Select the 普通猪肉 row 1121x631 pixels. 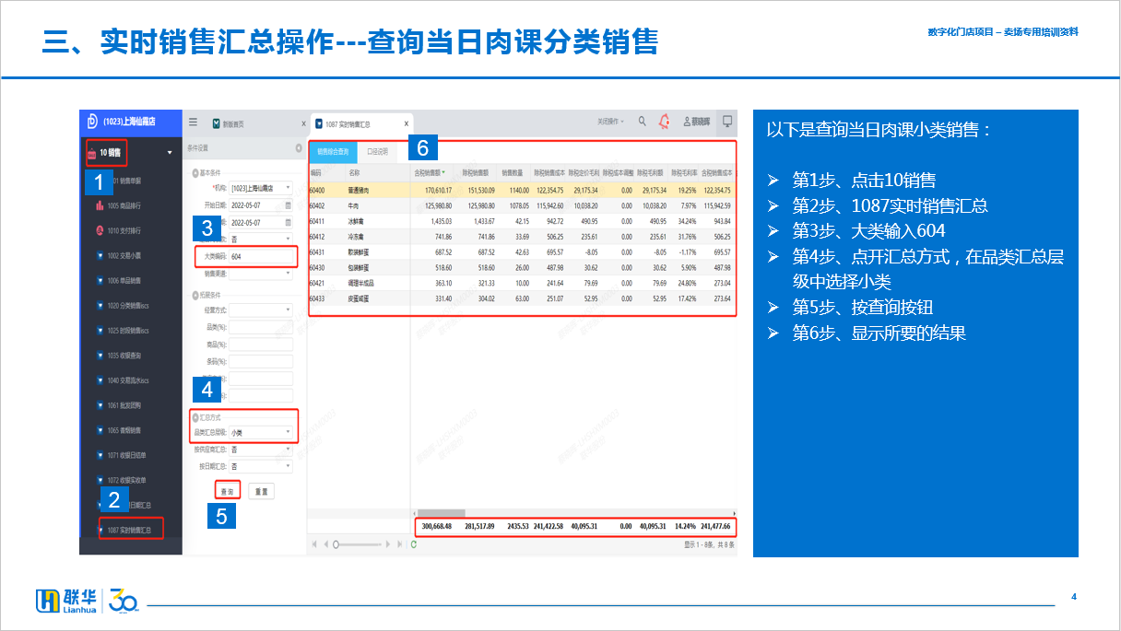coord(521,189)
